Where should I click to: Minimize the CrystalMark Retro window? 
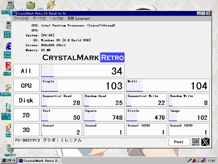(x=199, y=13)
